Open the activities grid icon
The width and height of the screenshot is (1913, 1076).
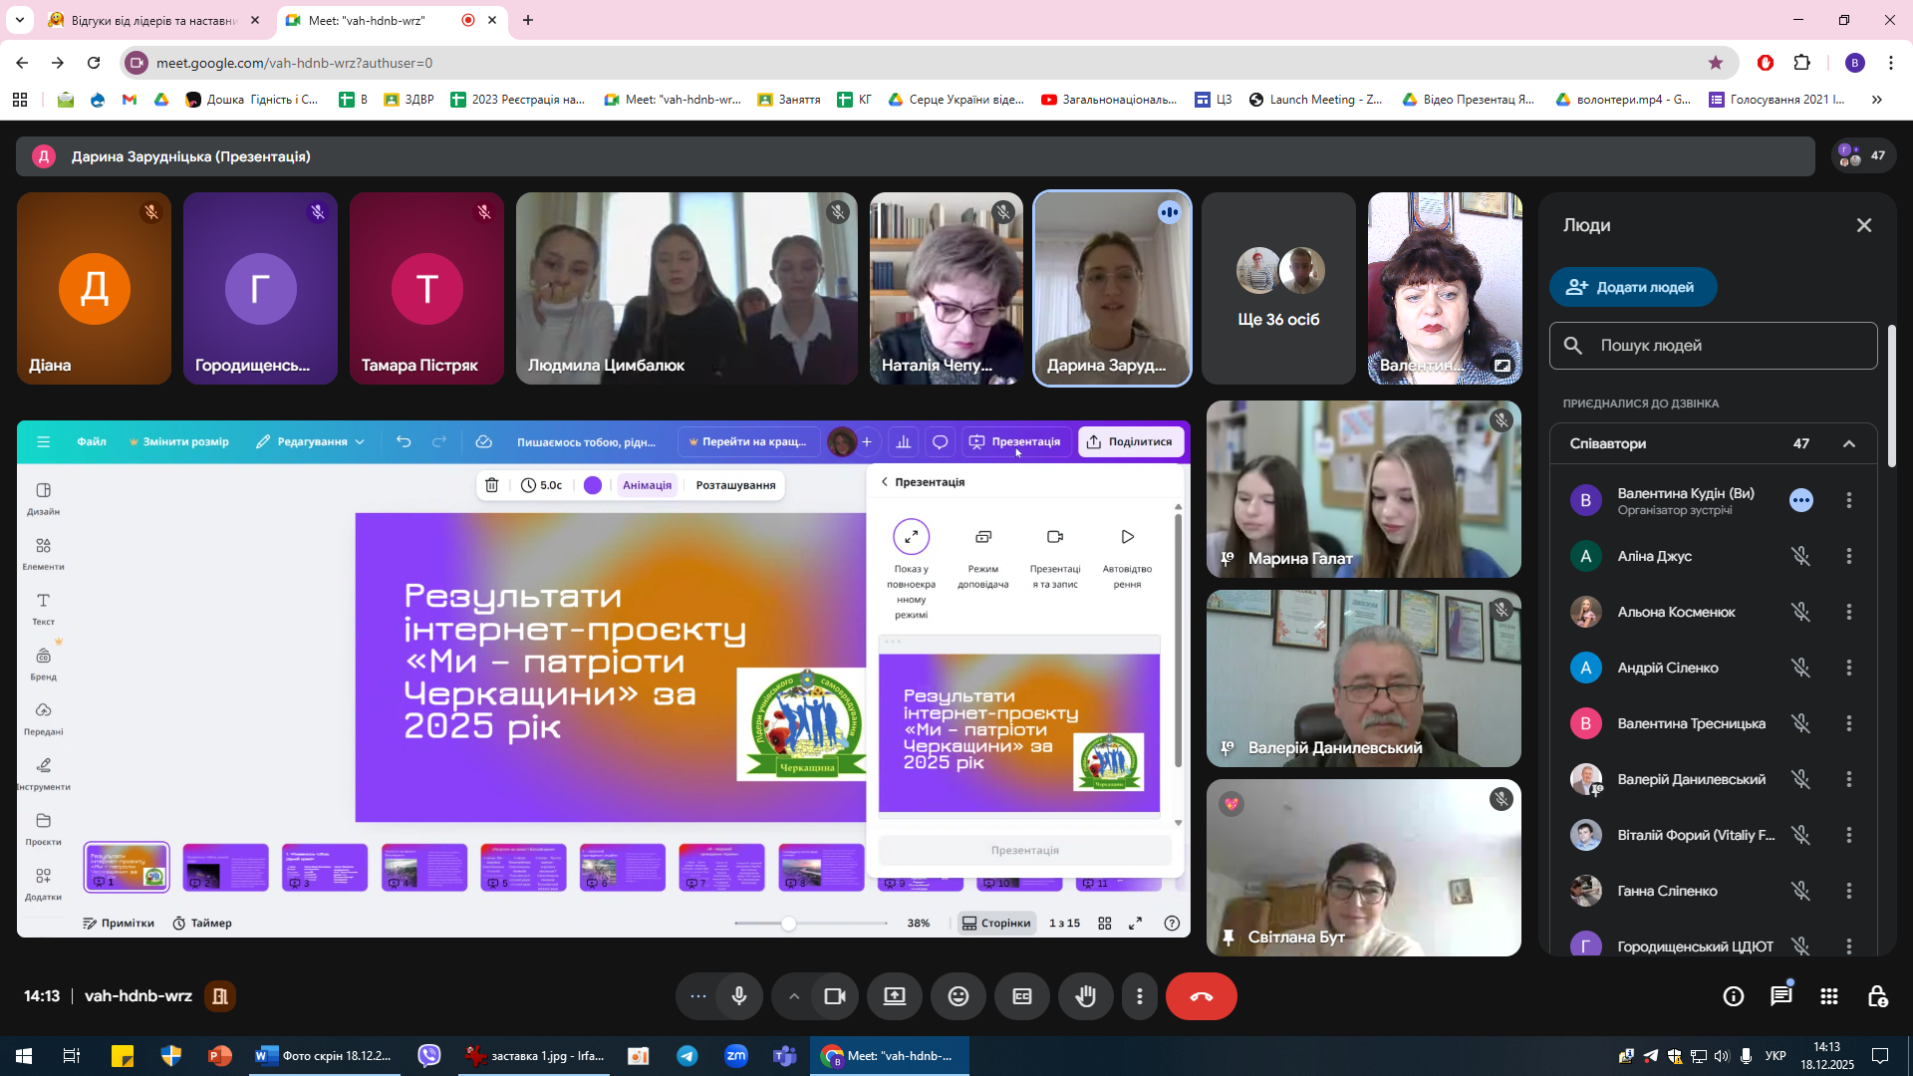pos(1828,996)
